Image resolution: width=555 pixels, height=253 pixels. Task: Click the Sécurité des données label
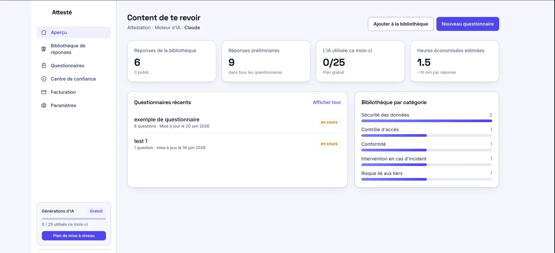pyautogui.click(x=385, y=115)
